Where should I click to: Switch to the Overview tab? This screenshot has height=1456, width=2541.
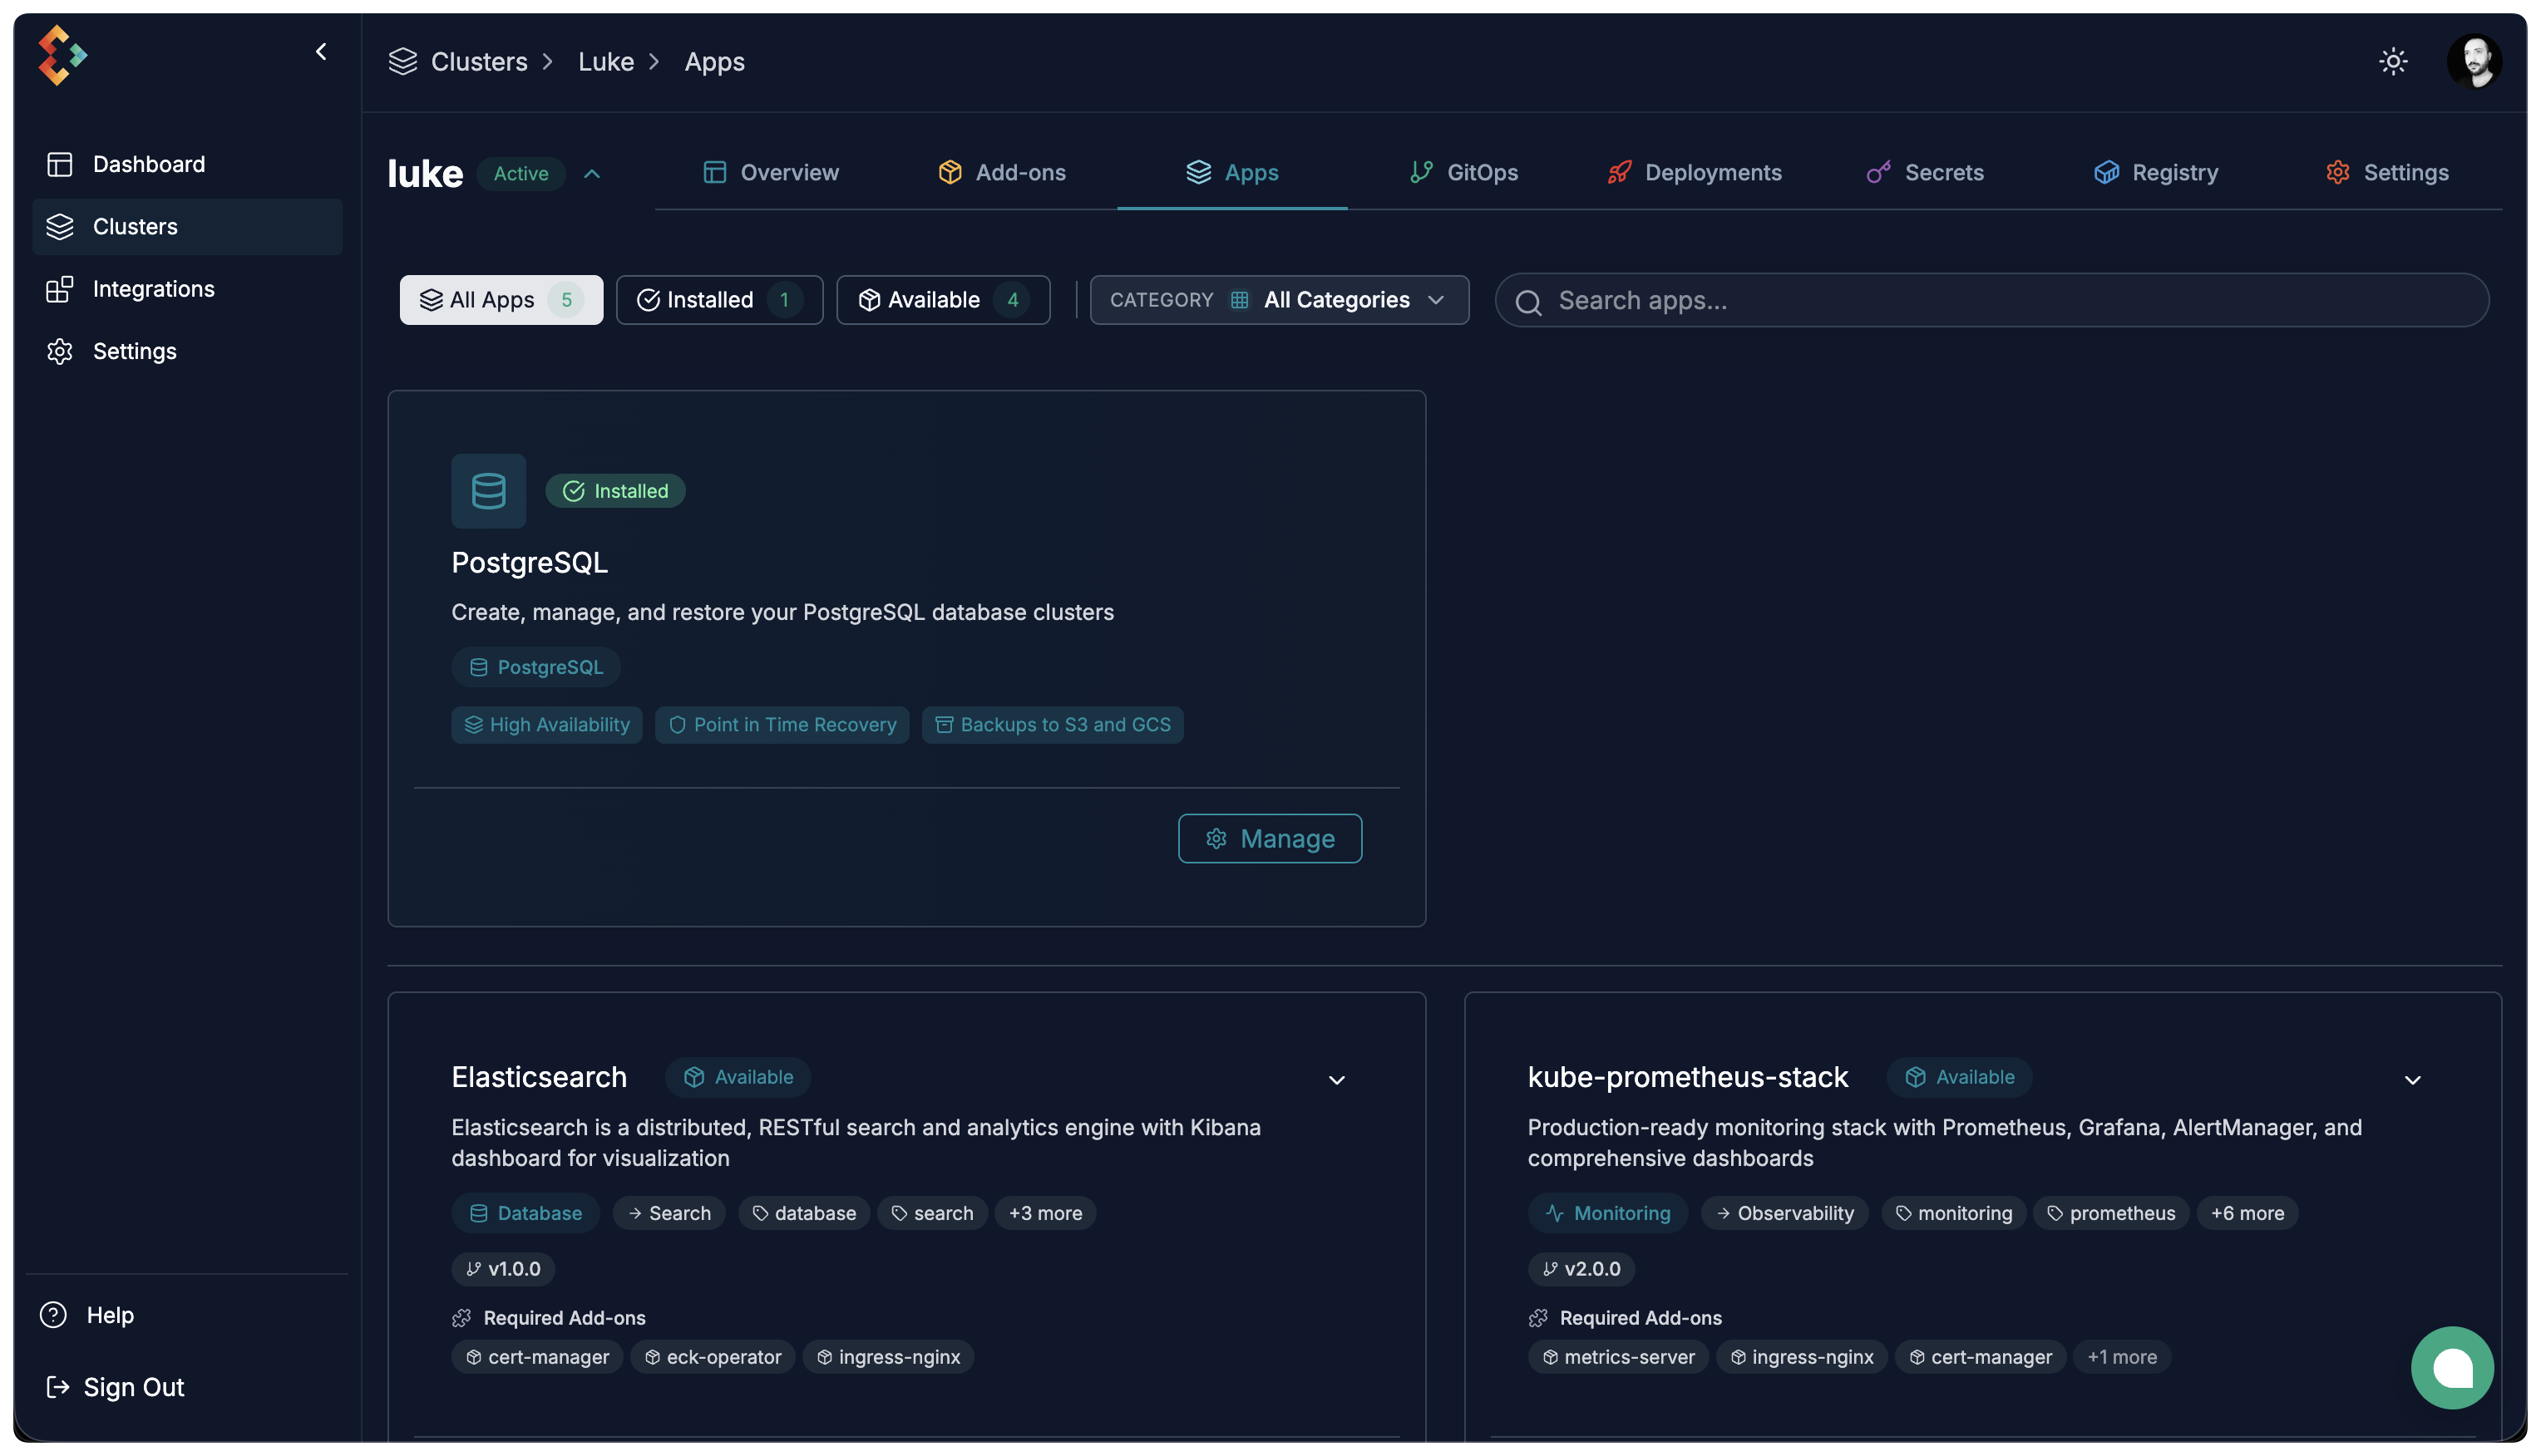pos(770,172)
